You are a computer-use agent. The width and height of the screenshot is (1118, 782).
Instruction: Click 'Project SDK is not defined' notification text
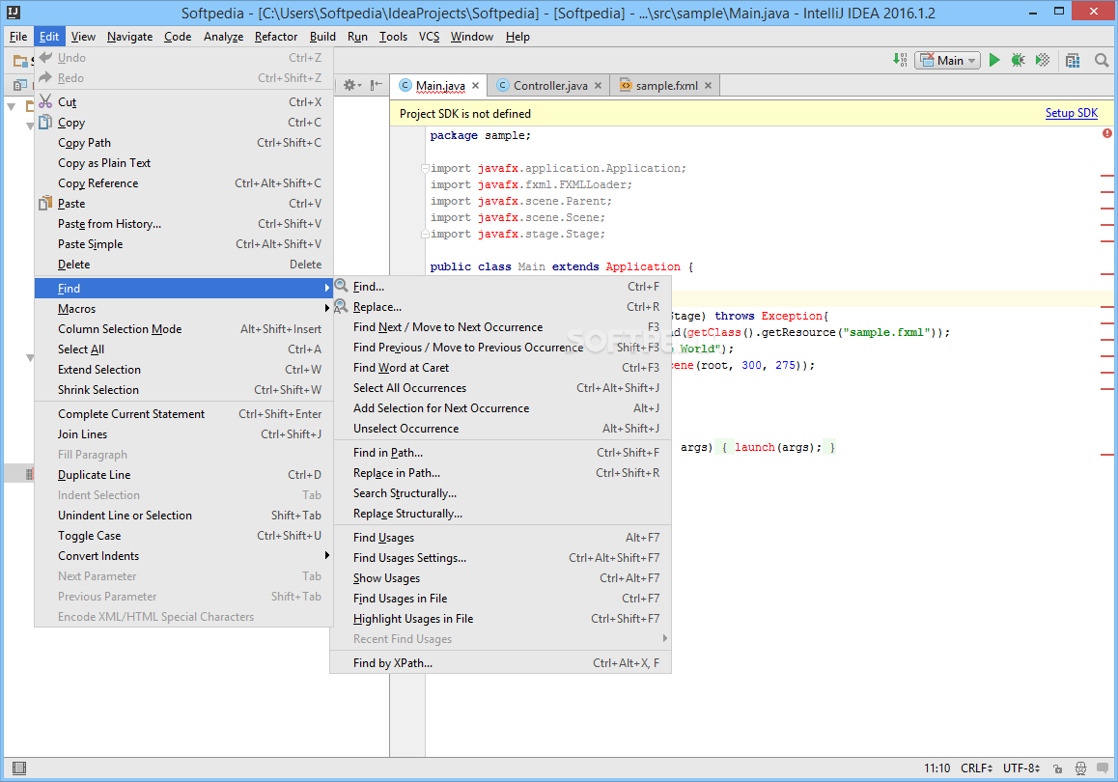coord(465,113)
